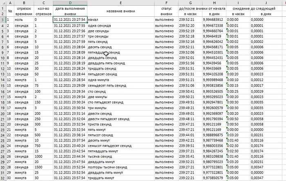Click cell 'три минуты'
The width and height of the screenshot is (286, 181).
tap(121, 108)
